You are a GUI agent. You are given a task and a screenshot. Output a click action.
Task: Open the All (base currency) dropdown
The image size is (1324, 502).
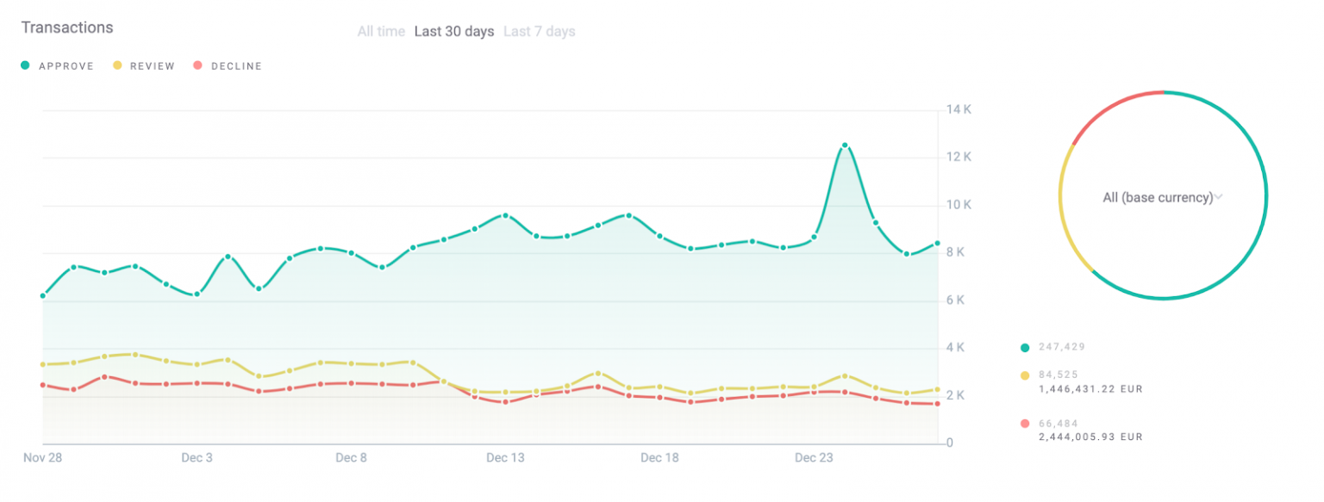pos(1158,197)
